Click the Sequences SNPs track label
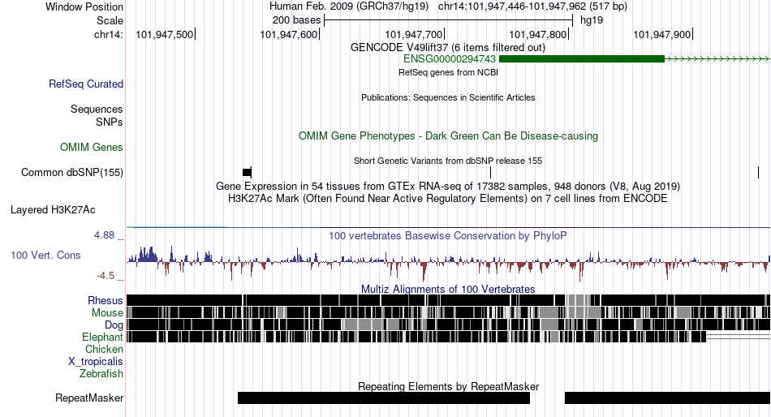This screenshot has width=771, height=417. (97, 115)
